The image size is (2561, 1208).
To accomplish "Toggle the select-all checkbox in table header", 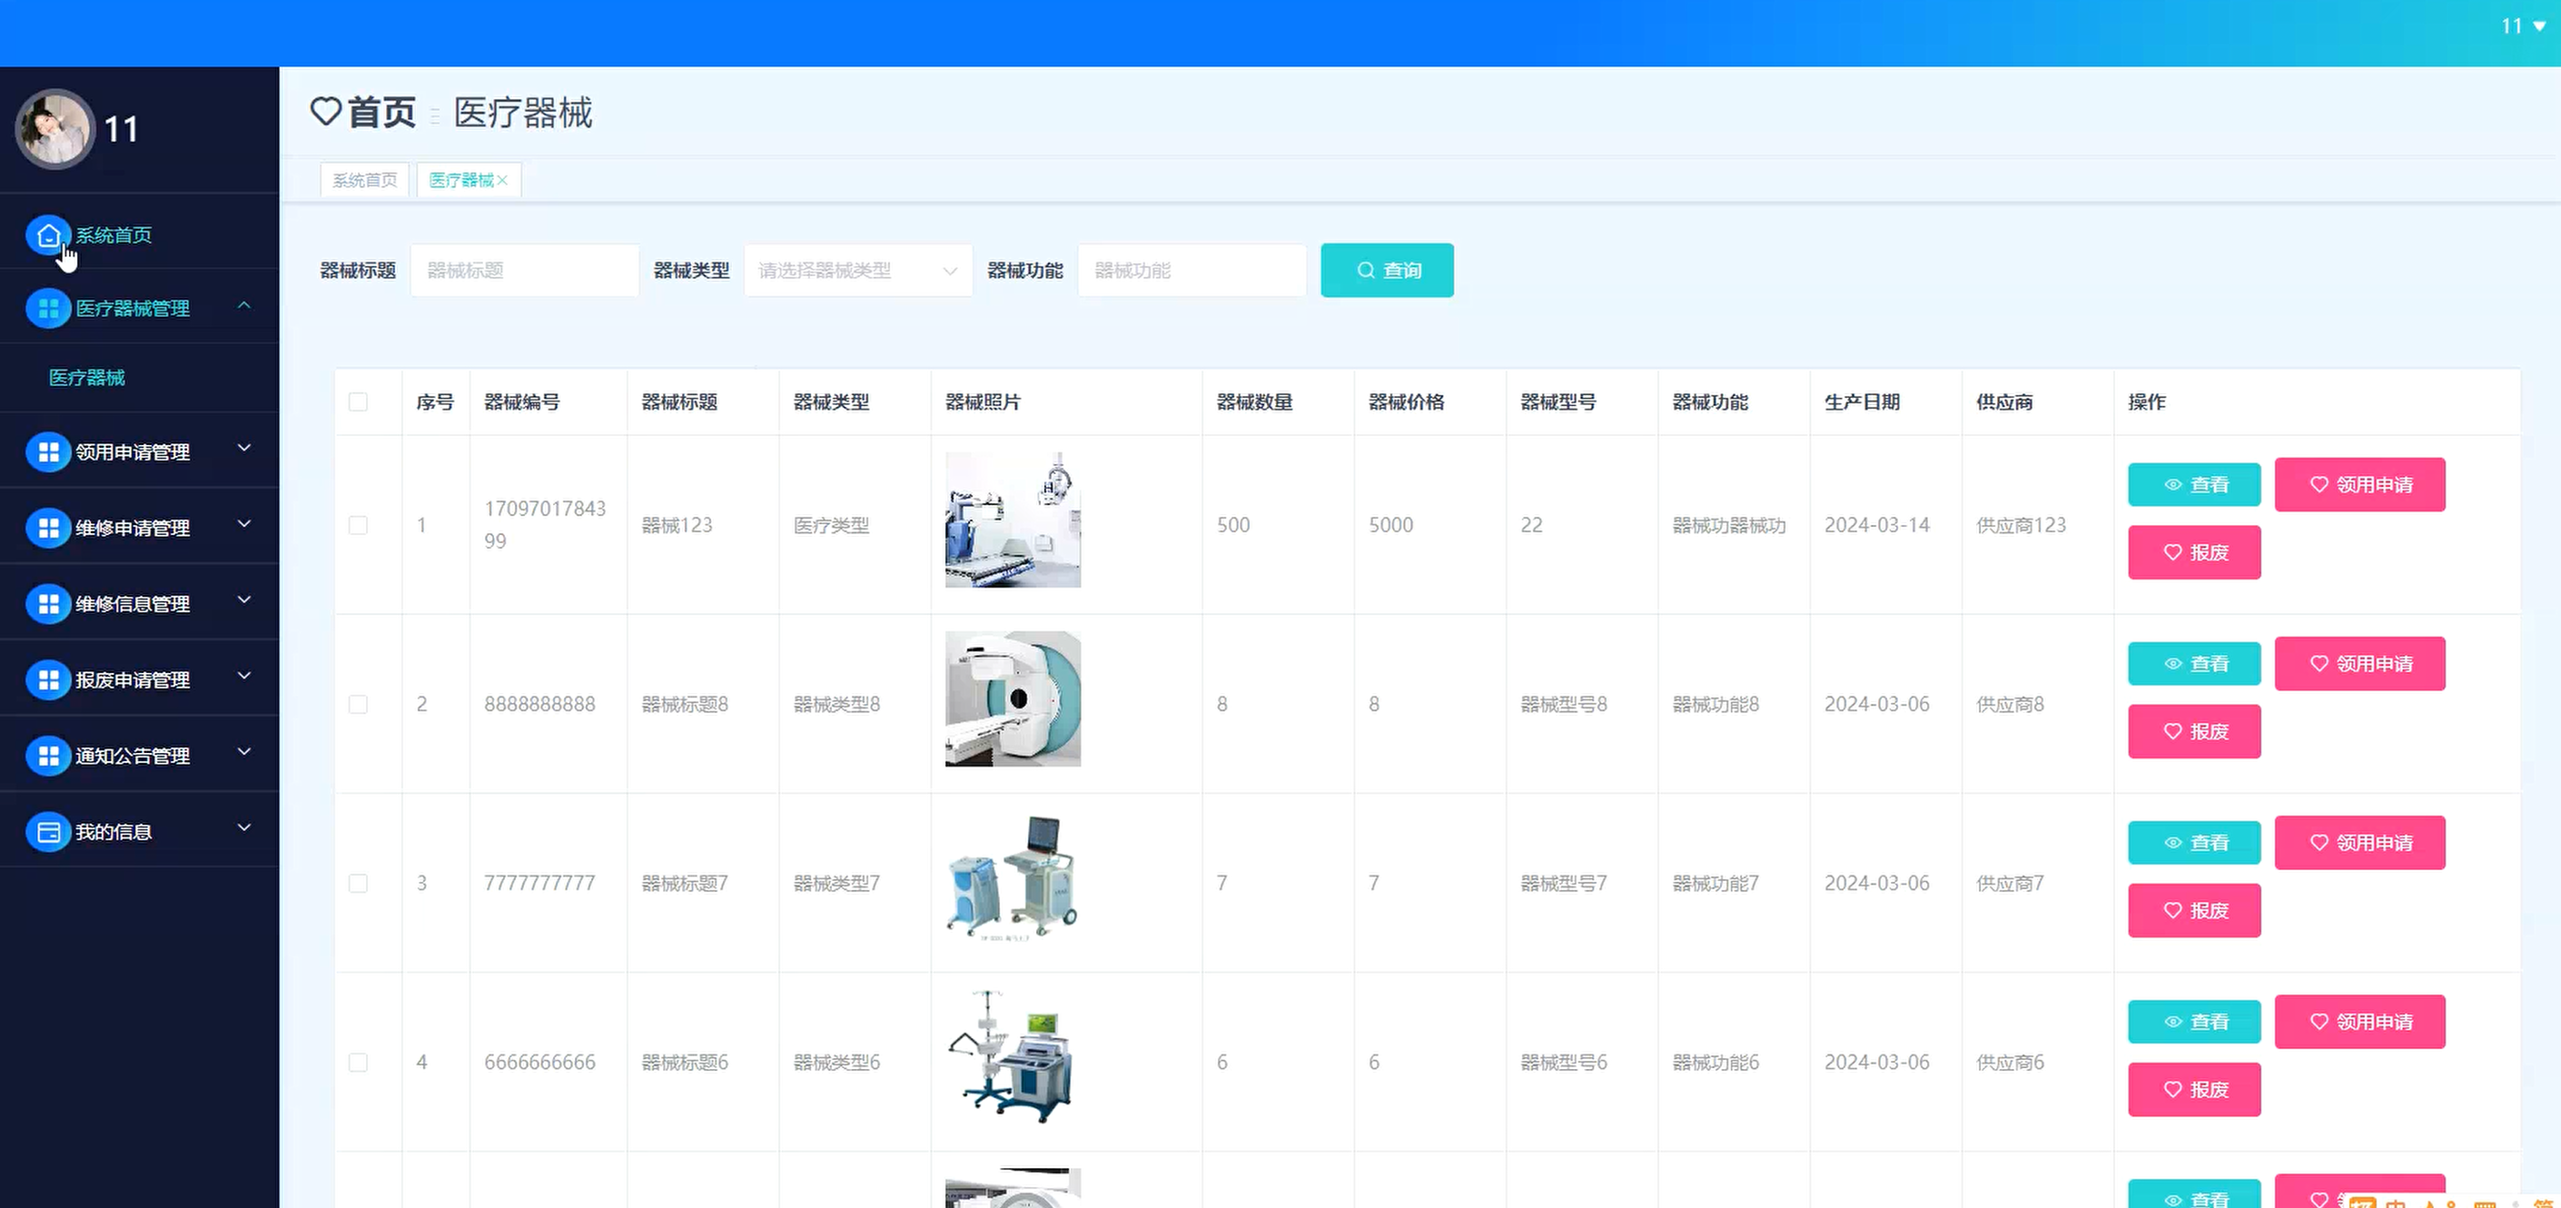I will (358, 401).
